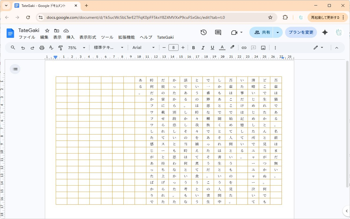Open the 拡張機能 menu
This screenshot has height=219, width=350.
(127, 37)
